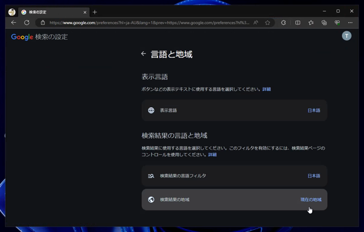Viewport: 364px width, 232px height.
Task: Click the search filter icon in 言語フィルタ row
Action: (x=151, y=176)
